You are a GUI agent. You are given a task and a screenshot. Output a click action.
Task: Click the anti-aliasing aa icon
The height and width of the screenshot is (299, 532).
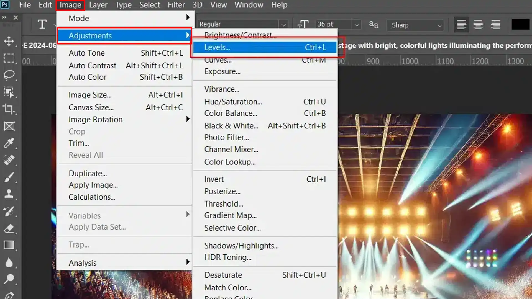(x=374, y=25)
